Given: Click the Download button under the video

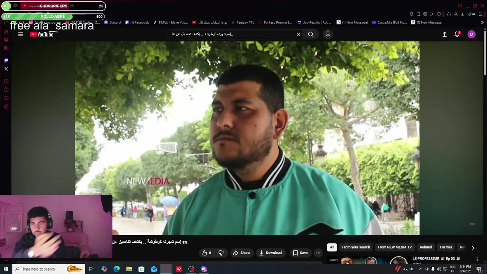Looking at the screenshot, I should 271,253.
